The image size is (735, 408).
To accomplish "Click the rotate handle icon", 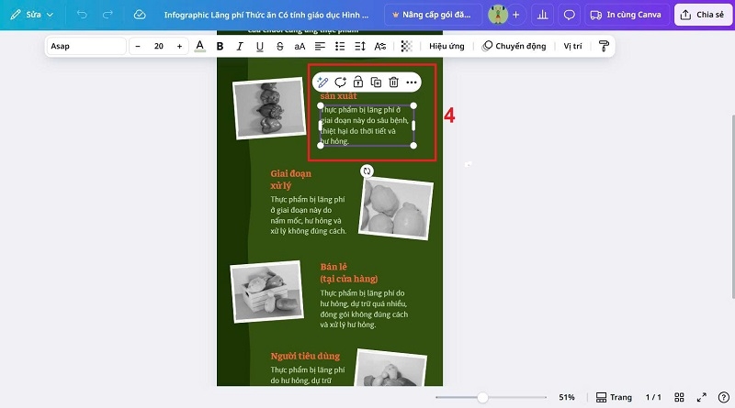I will coord(367,171).
